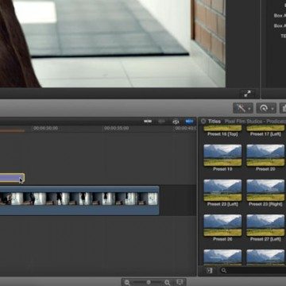The image size is (286, 286).
Task: Toggle audio skimming in the timeline
Action: point(162,122)
